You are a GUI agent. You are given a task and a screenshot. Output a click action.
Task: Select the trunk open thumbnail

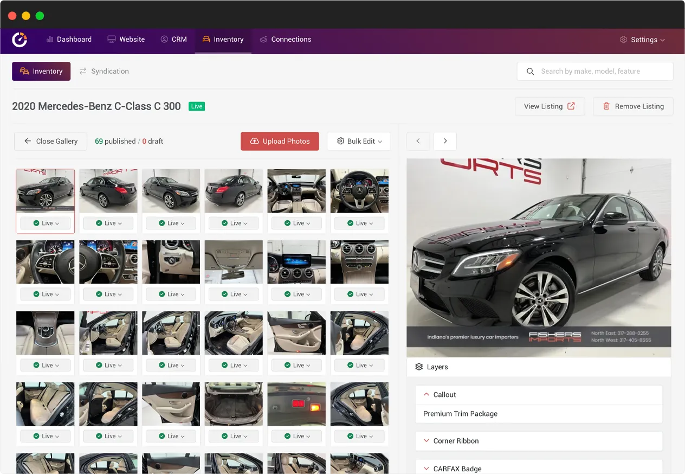click(x=234, y=404)
